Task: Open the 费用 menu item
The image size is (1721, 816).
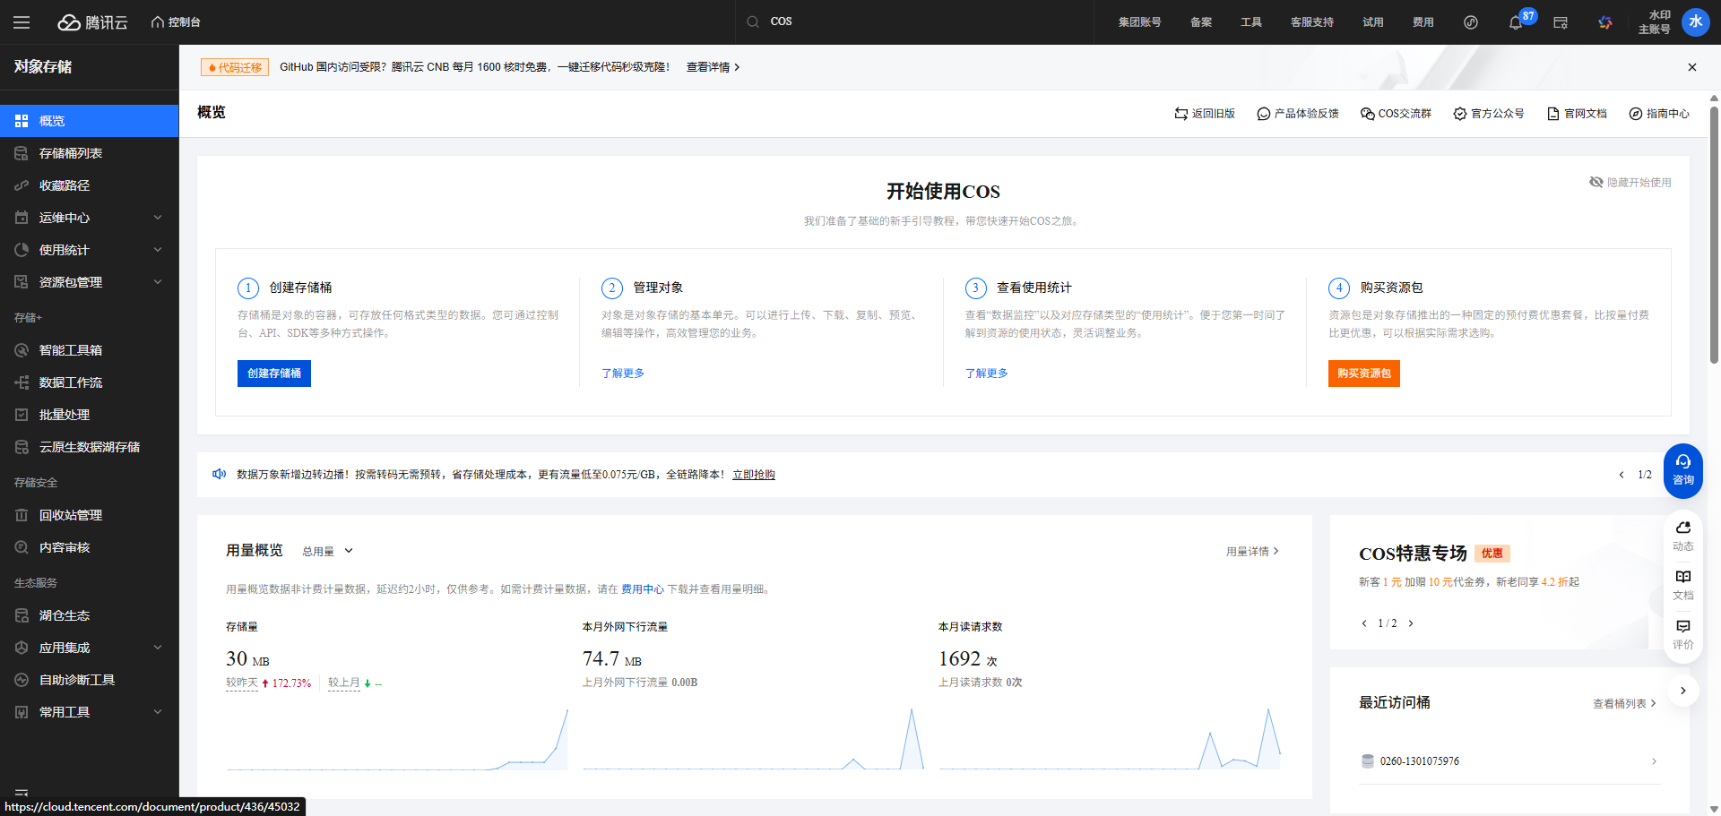Action: pyautogui.click(x=1423, y=21)
